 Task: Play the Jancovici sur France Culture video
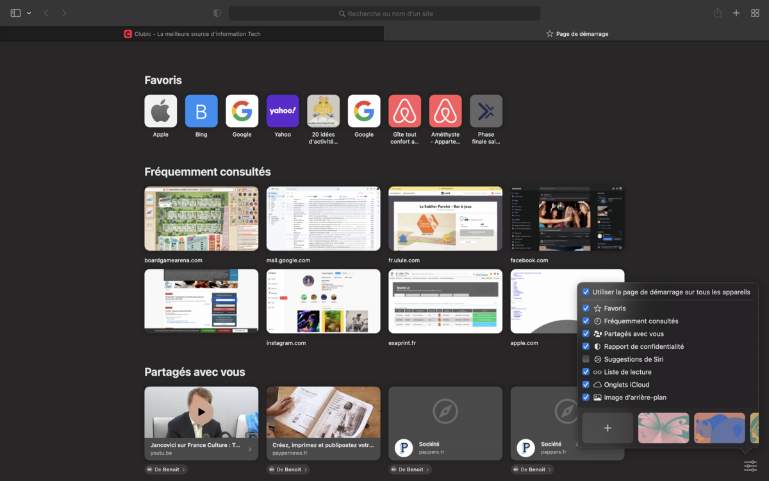[201, 412]
